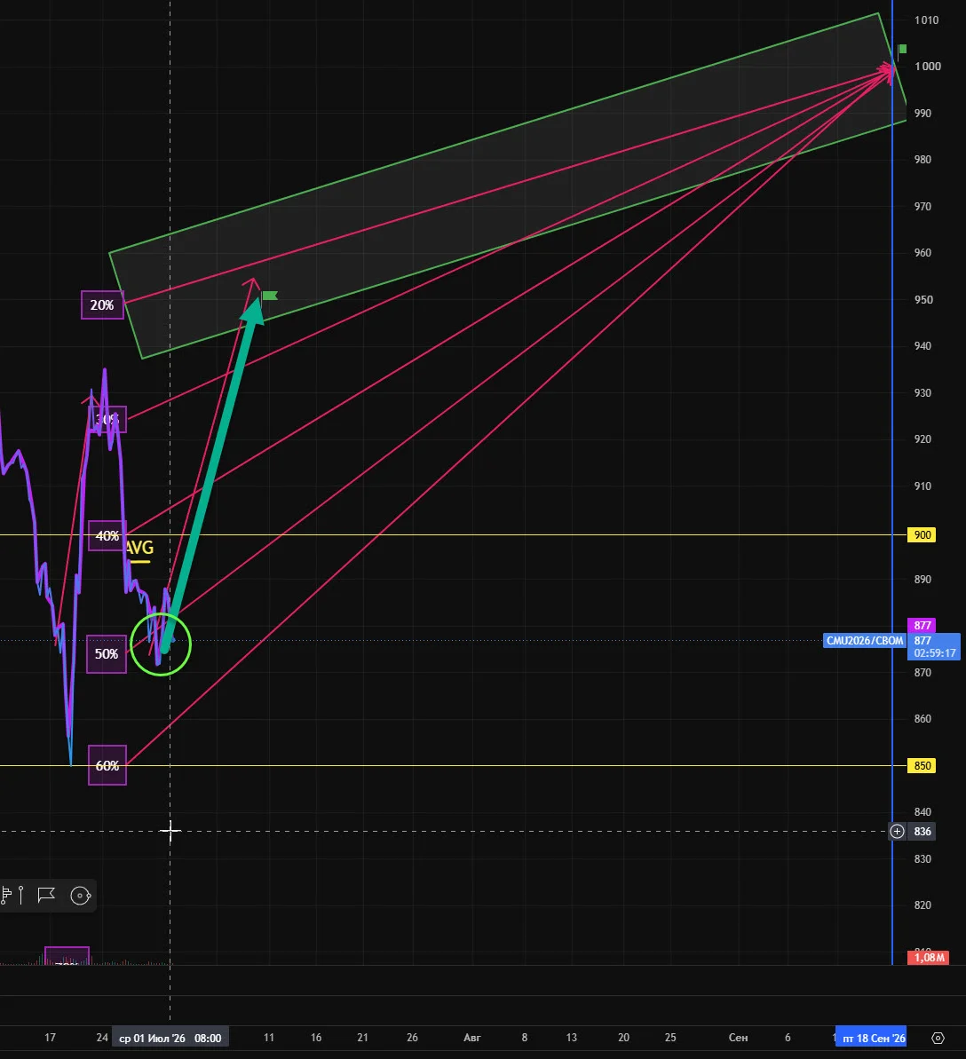Select the yellow AVG text annotation
The image size is (966, 1059).
pyautogui.click(x=139, y=548)
